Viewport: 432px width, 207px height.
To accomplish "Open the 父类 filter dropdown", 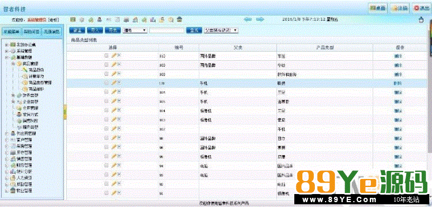I will click(221, 30).
